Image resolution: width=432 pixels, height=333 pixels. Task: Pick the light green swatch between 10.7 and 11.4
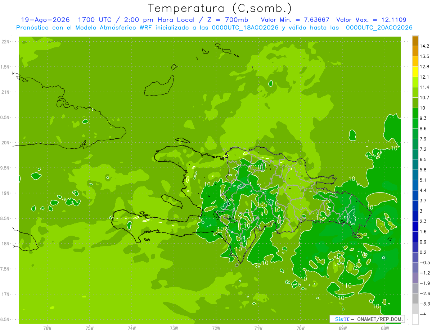click(x=415, y=92)
